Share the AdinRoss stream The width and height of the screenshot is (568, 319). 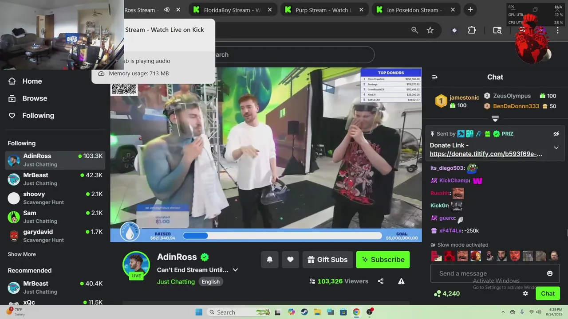click(x=381, y=281)
